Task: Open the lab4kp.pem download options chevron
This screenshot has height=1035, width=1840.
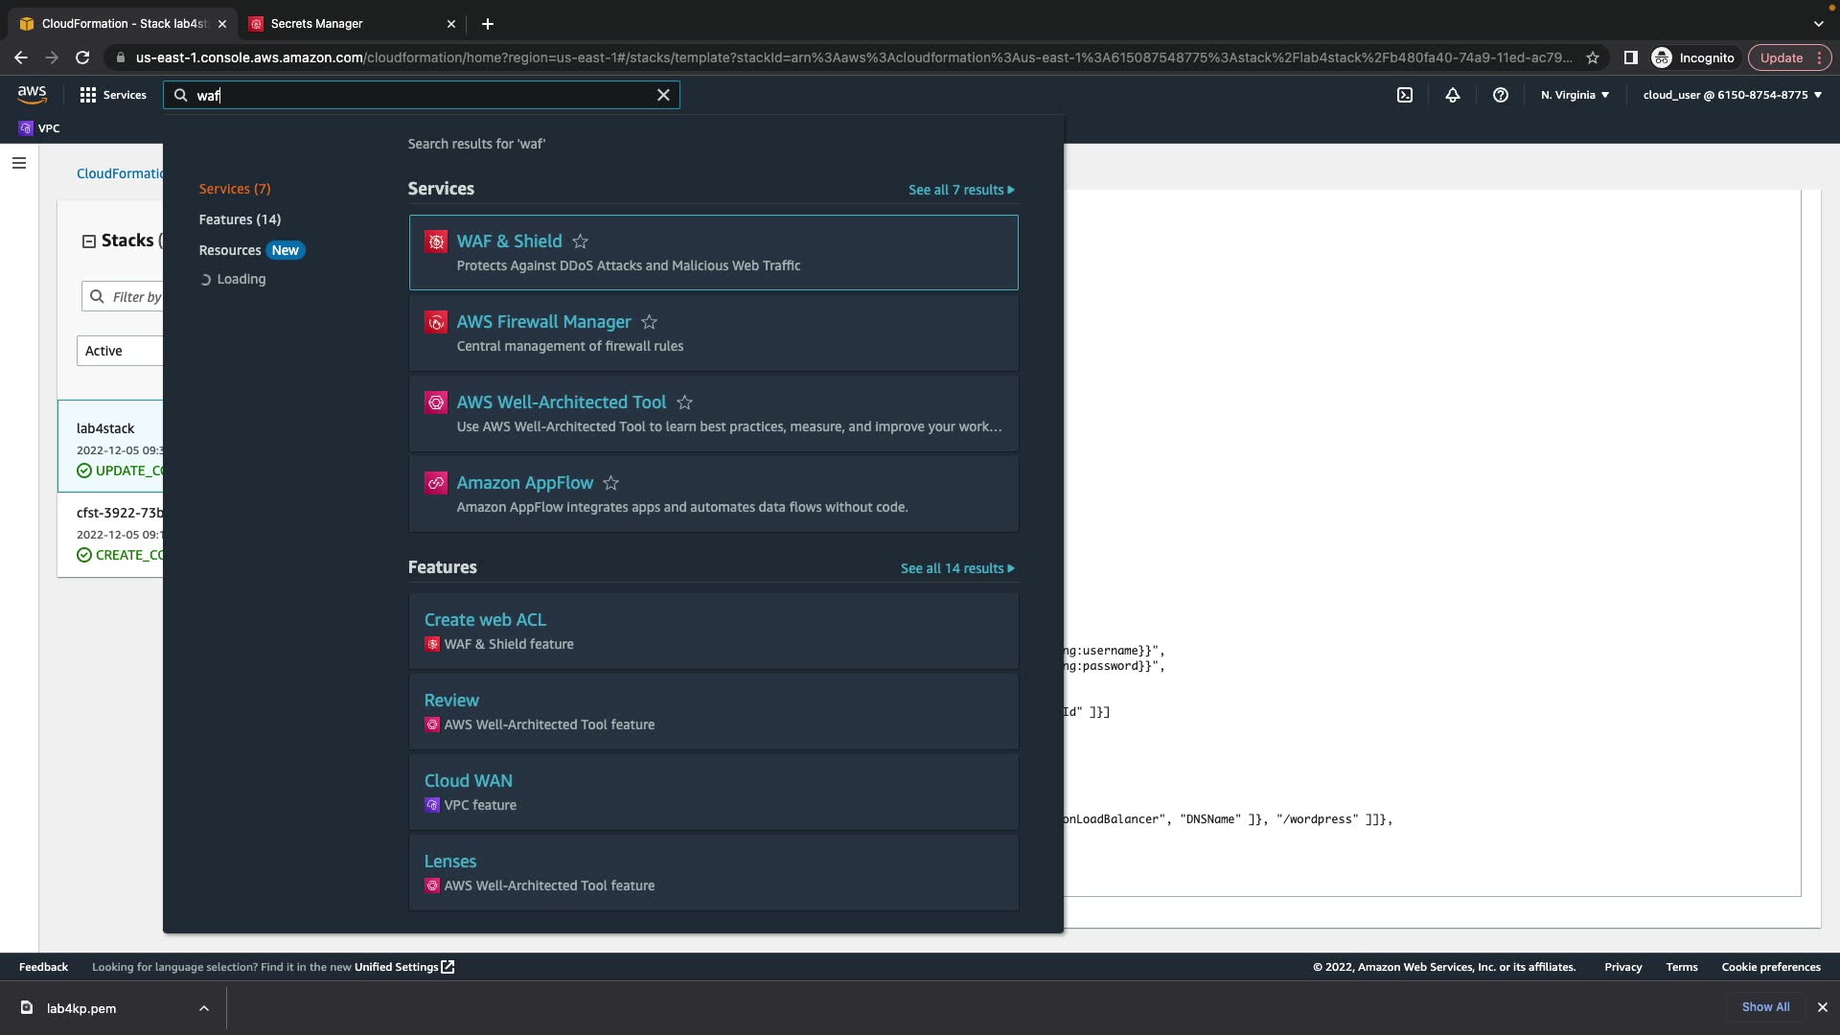Action: (x=204, y=1008)
